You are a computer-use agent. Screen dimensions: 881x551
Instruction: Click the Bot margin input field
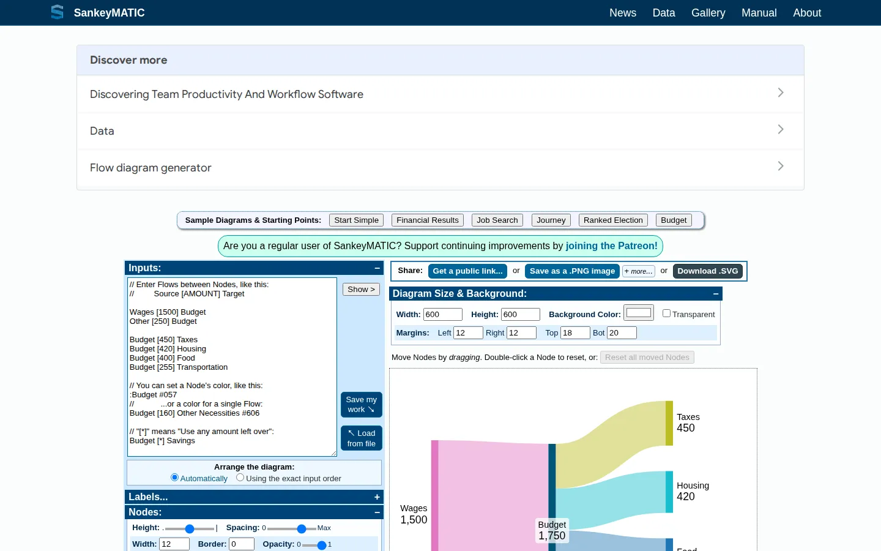point(622,333)
